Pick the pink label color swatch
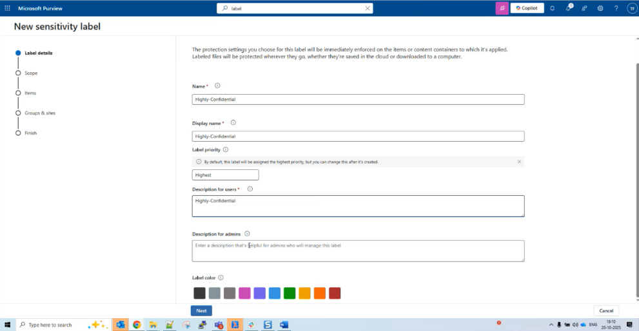 point(244,293)
